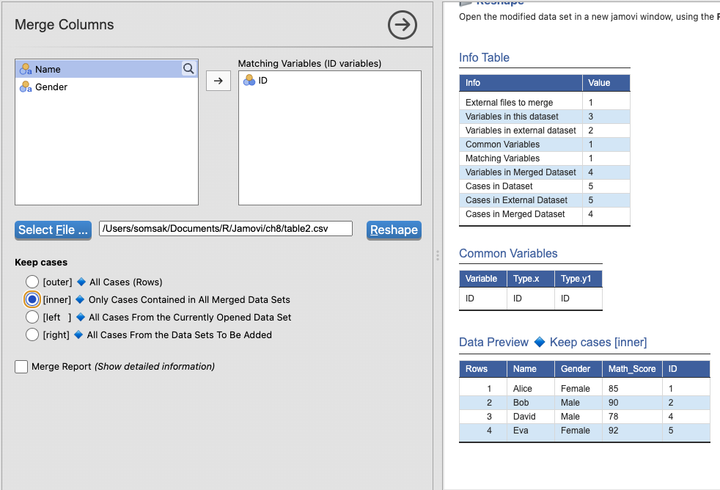Viewport: 720px width, 490px height.
Task: Click the search magnifier in variable list
Action: [x=188, y=69]
